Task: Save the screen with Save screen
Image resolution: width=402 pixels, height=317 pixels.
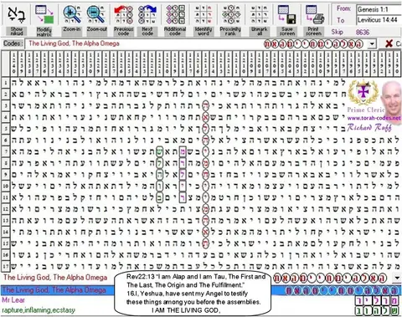Action: point(287,14)
